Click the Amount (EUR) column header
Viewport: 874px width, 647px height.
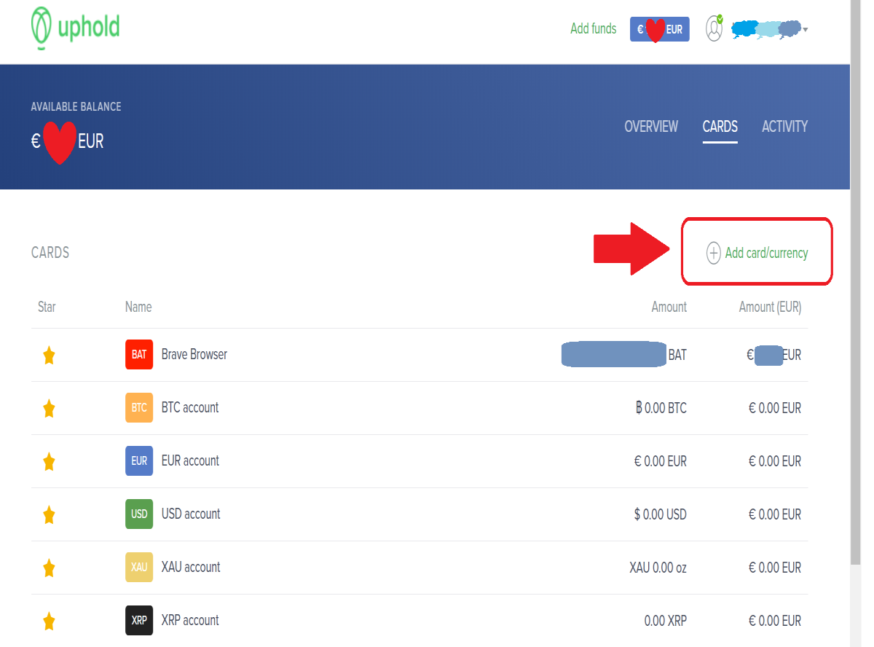(770, 307)
